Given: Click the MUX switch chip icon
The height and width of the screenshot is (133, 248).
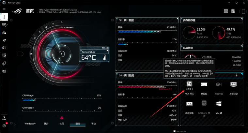Looking at the screenshot, I should (x=189, y=84).
